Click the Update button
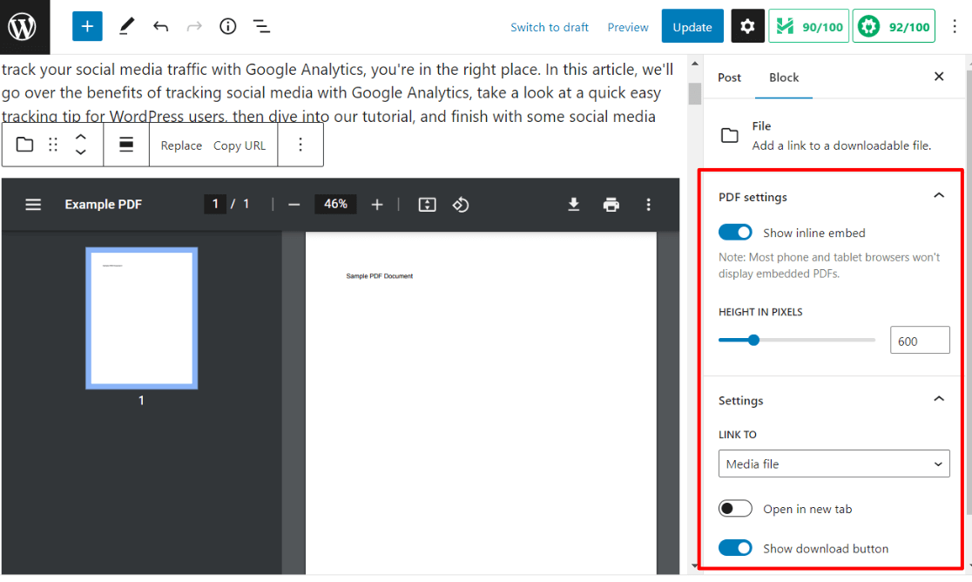This screenshot has width=972, height=582. pos(692,26)
